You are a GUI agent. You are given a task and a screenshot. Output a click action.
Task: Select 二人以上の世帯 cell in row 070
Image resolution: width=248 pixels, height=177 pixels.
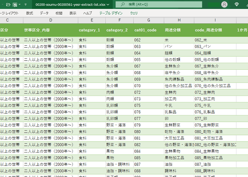point(51,86)
